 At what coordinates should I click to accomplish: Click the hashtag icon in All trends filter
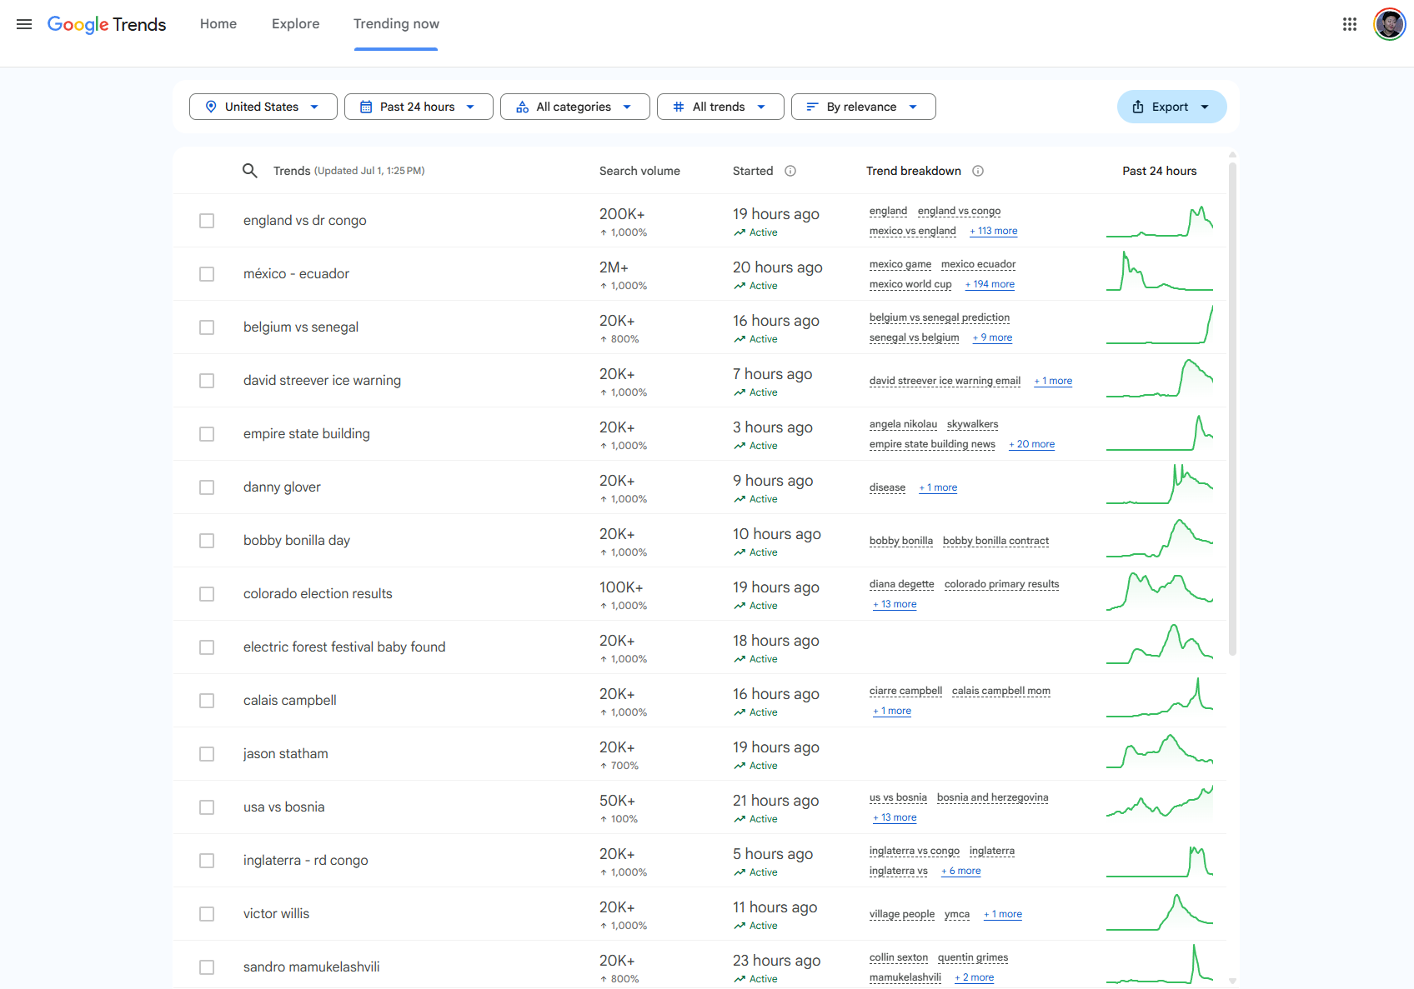pos(679,107)
